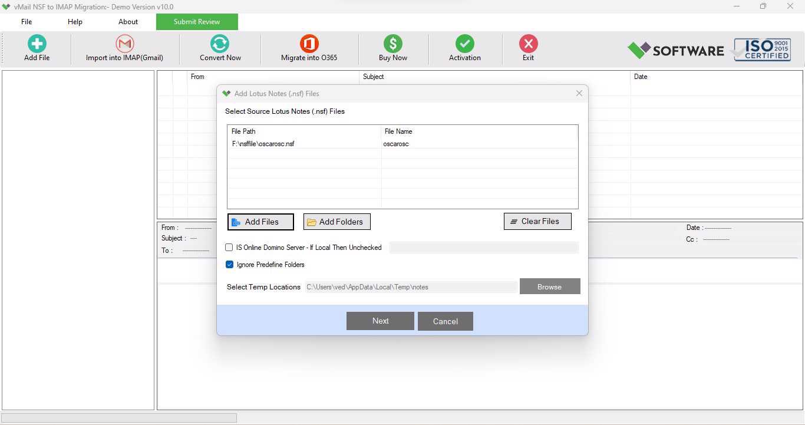Restore down the vMail window

tap(763, 6)
